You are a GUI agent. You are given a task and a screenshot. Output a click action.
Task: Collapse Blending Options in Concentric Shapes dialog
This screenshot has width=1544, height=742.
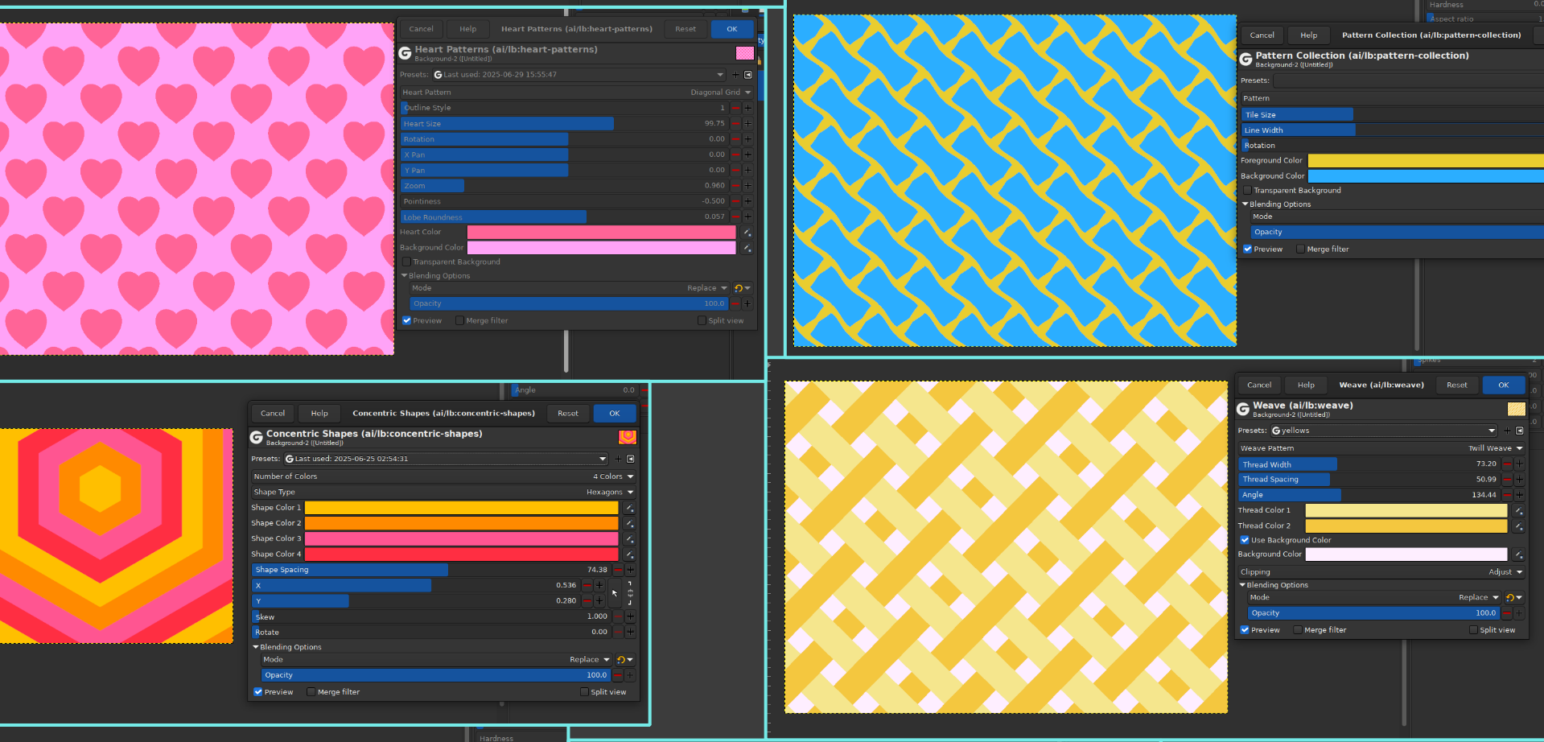coord(256,647)
